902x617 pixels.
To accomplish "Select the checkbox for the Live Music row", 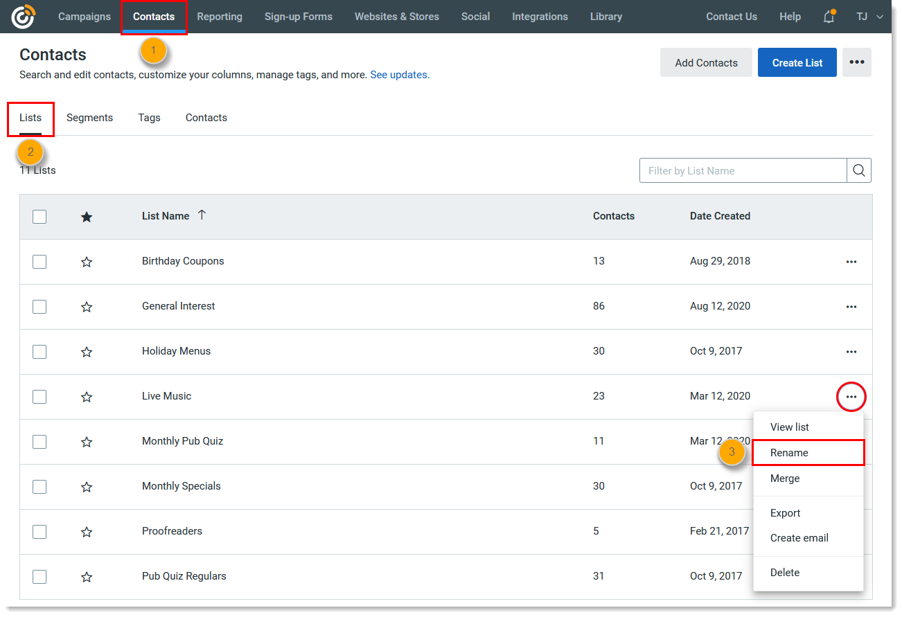I will [39, 396].
